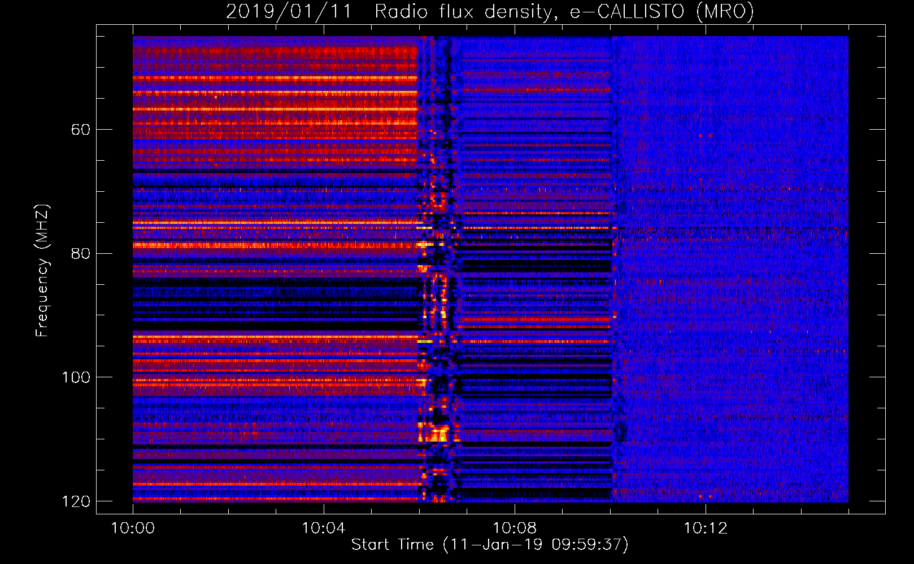Screen dimensions: 914x564
Task: Click the 'Start Time (11-Jan-19 09:59:37)' label
Action: coord(490,545)
